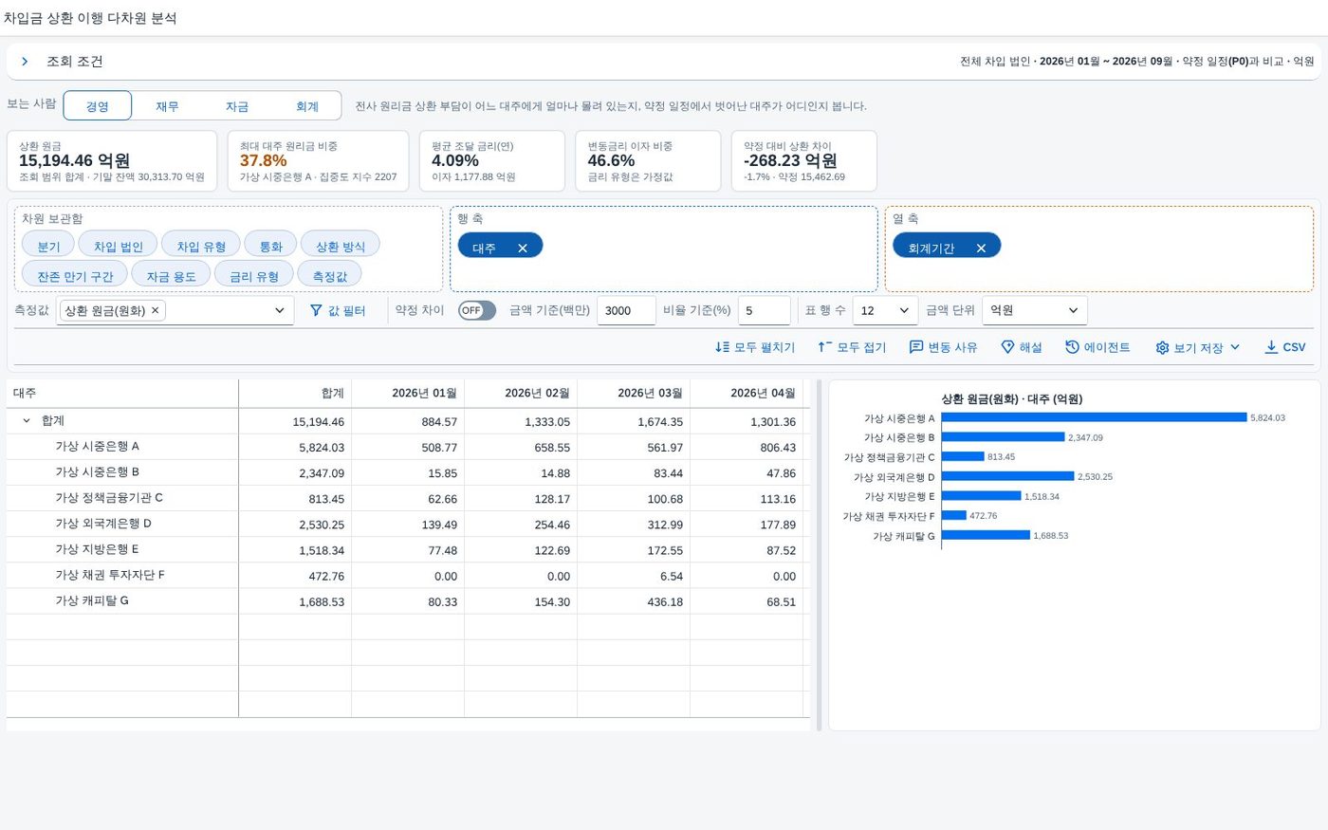The image size is (1328, 830).
Task: Show the 해설 explanation
Action: [x=1022, y=347]
